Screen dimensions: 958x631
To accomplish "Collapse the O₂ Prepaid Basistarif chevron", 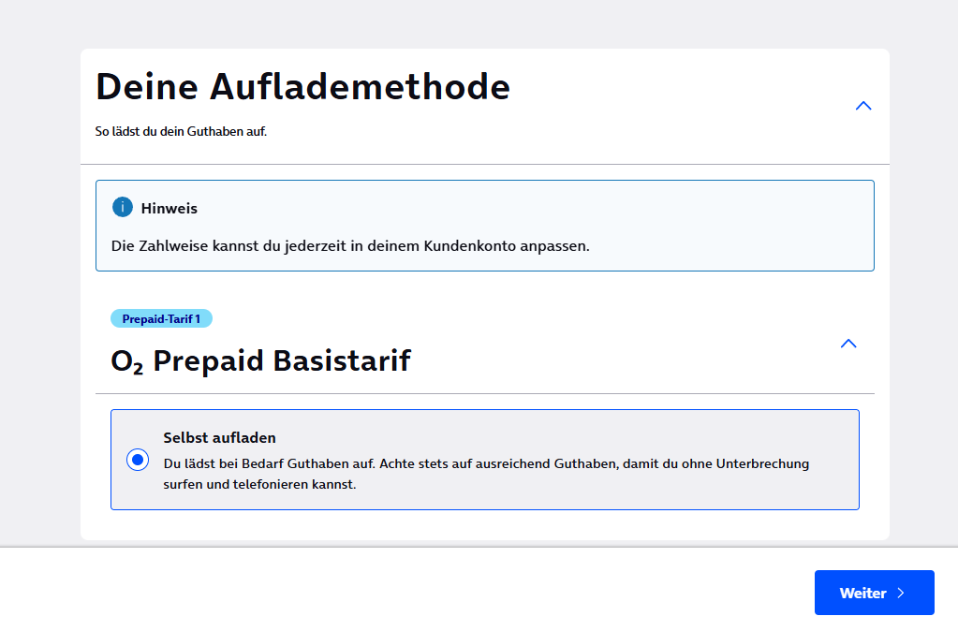I will (x=848, y=344).
